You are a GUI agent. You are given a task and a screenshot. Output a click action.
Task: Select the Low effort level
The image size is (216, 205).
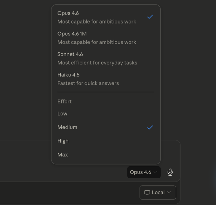(63, 114)
